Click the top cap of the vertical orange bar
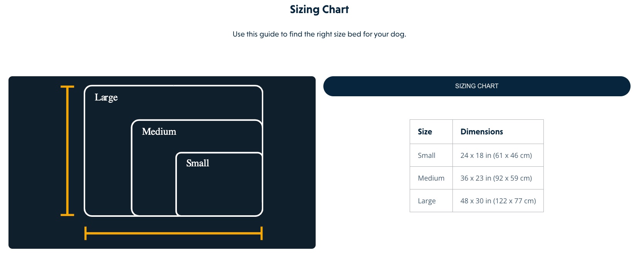This screenshot has width=634, height=253. pos(67,87)
